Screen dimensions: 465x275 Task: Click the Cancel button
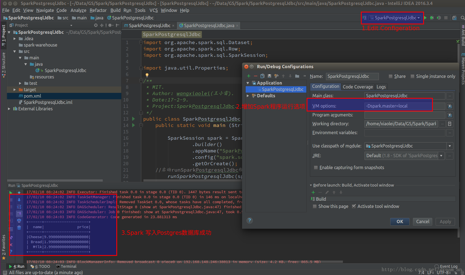(423, 221)
